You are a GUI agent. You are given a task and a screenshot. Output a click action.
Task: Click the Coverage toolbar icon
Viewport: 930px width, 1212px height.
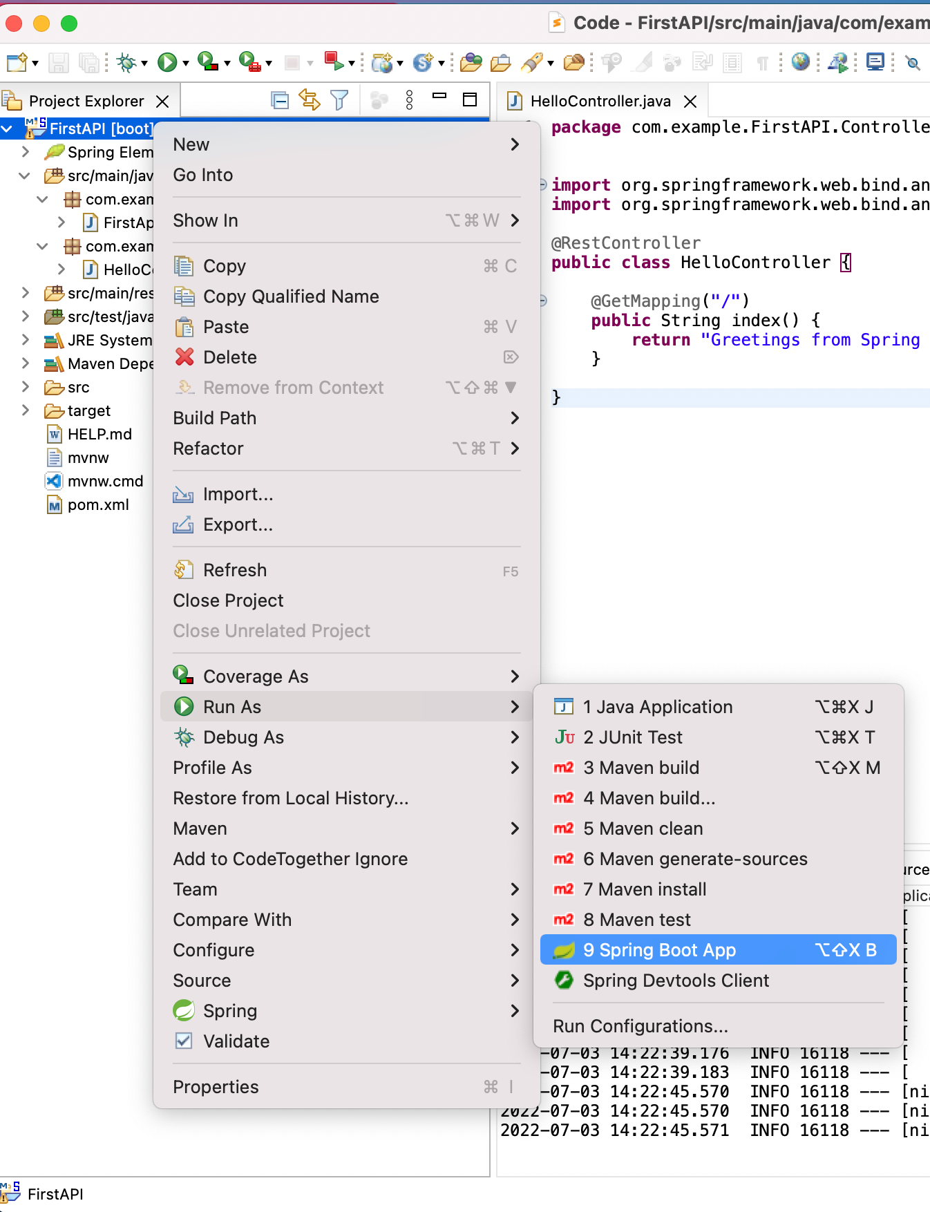pos(208,62)
